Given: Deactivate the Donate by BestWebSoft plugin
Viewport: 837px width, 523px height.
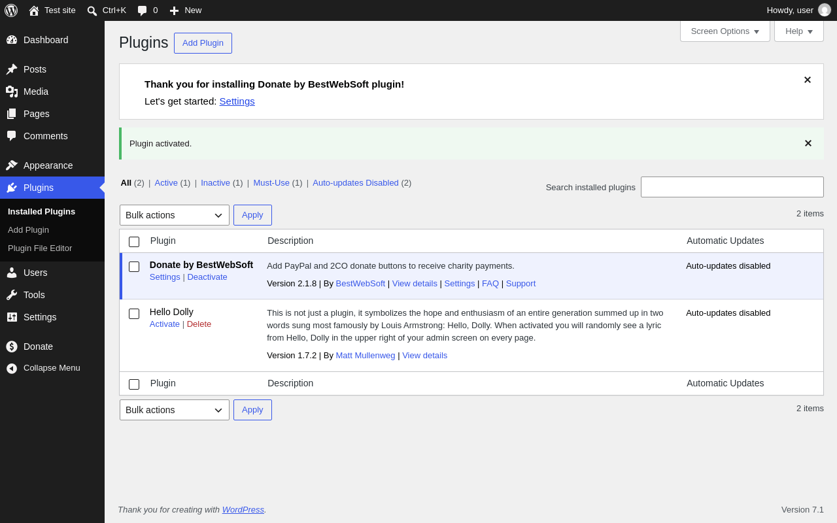Looking at the screenshot, I should (x=207, y=277).
